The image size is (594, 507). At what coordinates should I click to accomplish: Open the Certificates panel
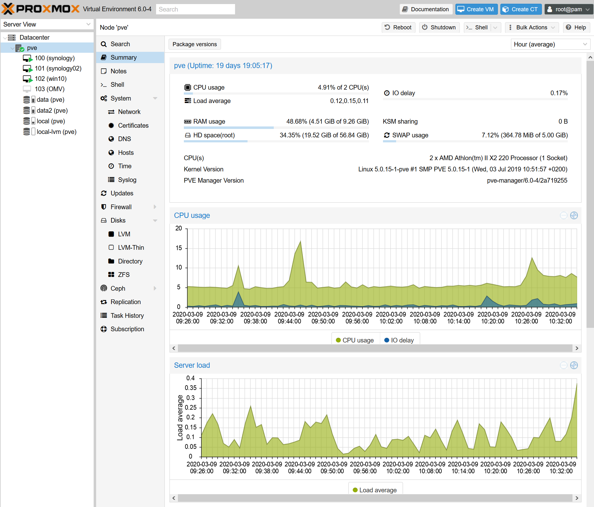click(130, 126)
